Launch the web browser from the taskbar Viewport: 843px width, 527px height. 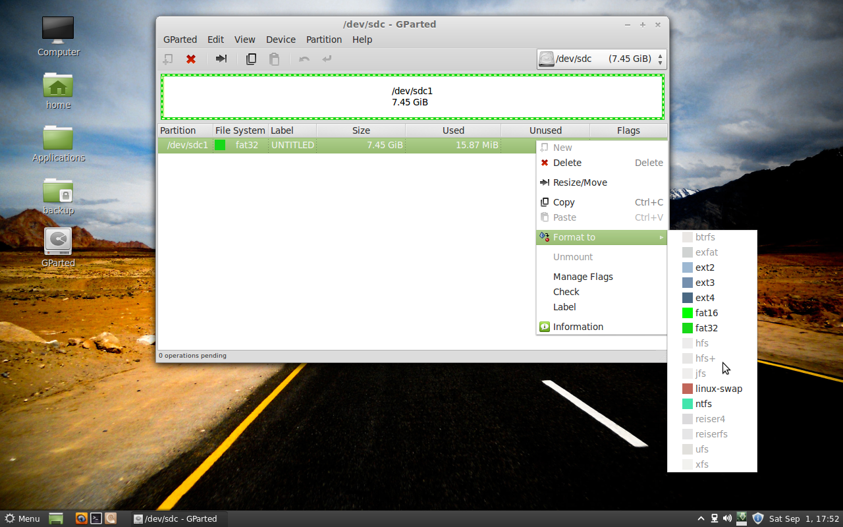81,518
